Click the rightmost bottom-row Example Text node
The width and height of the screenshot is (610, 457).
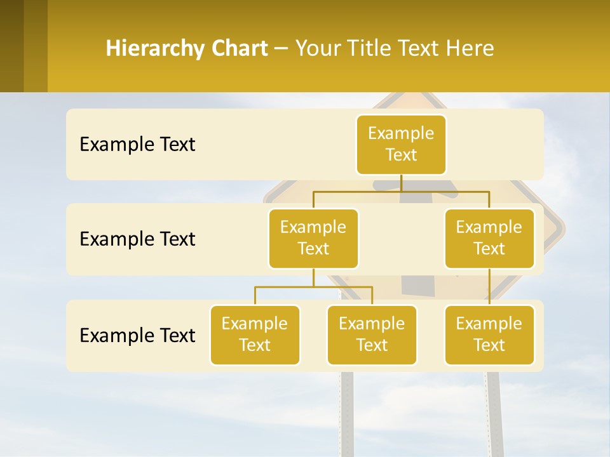(489, 335)
